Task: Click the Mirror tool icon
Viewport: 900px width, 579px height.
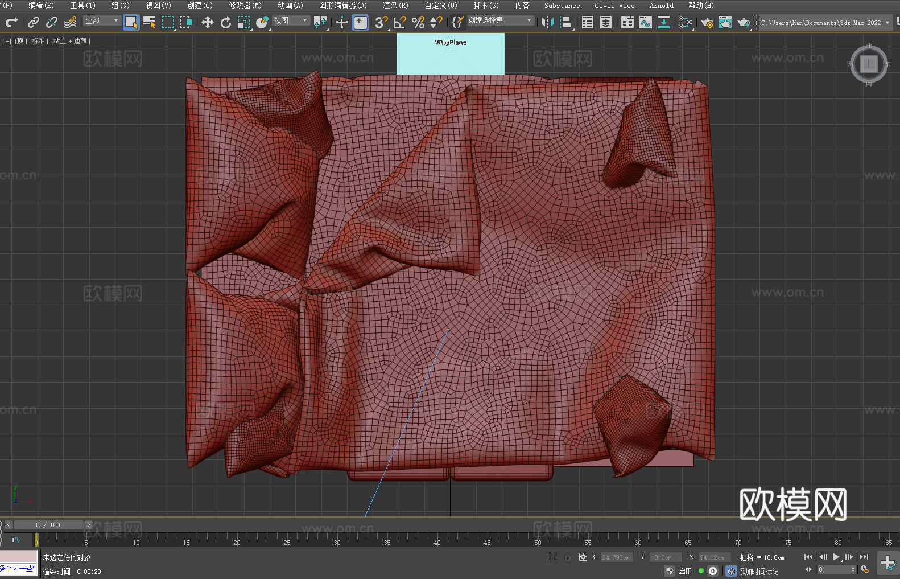Action: click(x=547, y=22)
